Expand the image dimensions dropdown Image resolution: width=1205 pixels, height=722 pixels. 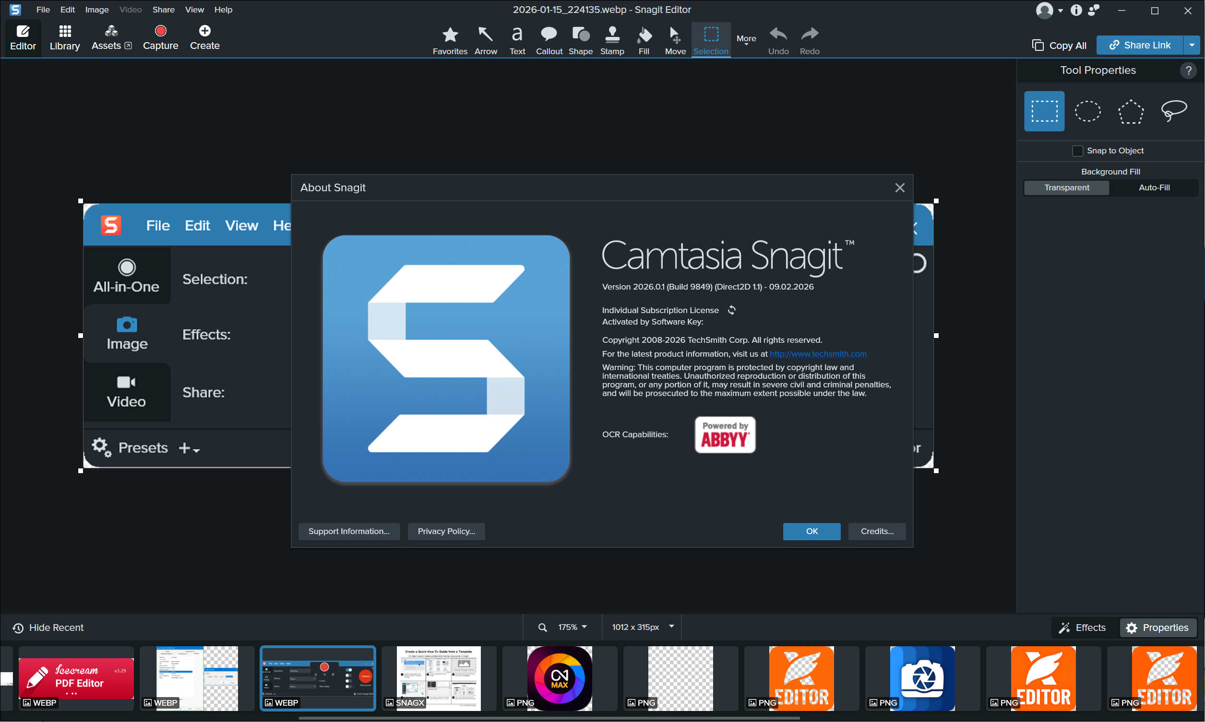tap(671, 627)
